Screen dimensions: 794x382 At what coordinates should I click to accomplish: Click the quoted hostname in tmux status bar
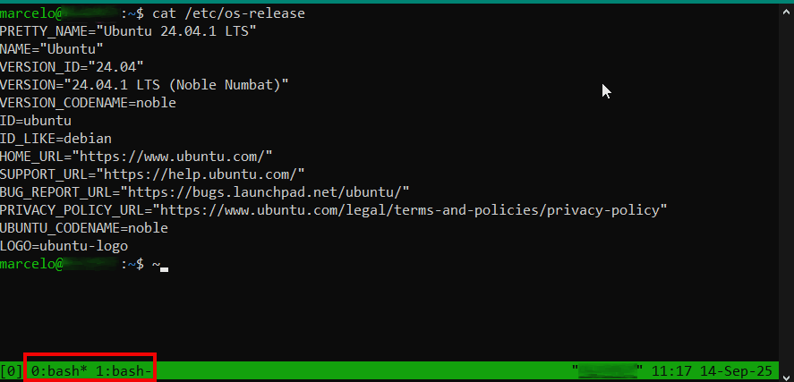point(608,369)
